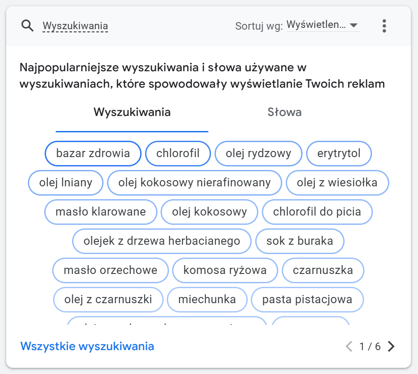Click the magnifying glass search icon
This screenshot has width=418, height=374.
pyautogui.click(x=27, y=26)
